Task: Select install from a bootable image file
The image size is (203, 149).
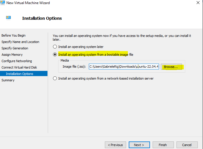Action: (x=55, y=55)
